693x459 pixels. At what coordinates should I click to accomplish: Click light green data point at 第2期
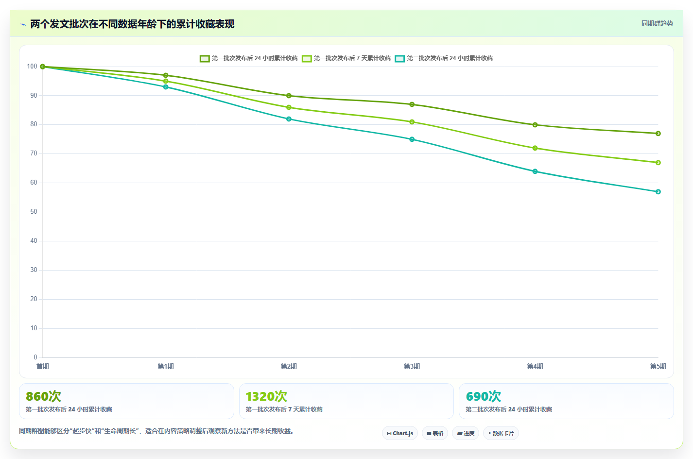click(x=289, y=107)
